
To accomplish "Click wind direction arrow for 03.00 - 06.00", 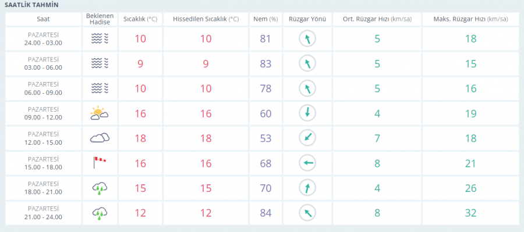I will pyautogui.click(x=307, y=63).
